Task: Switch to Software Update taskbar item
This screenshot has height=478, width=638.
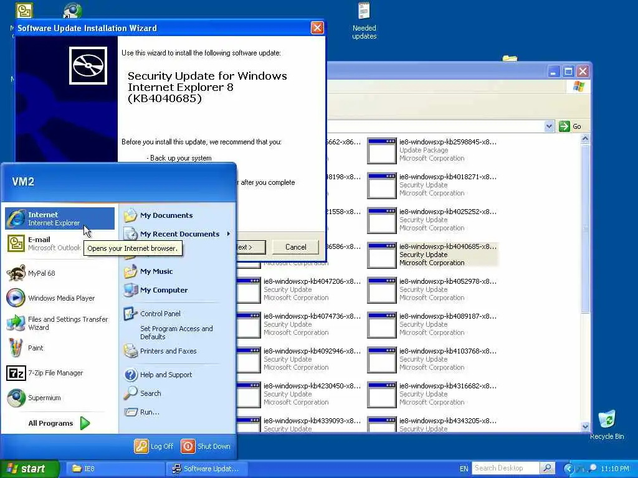Action: 206,469
